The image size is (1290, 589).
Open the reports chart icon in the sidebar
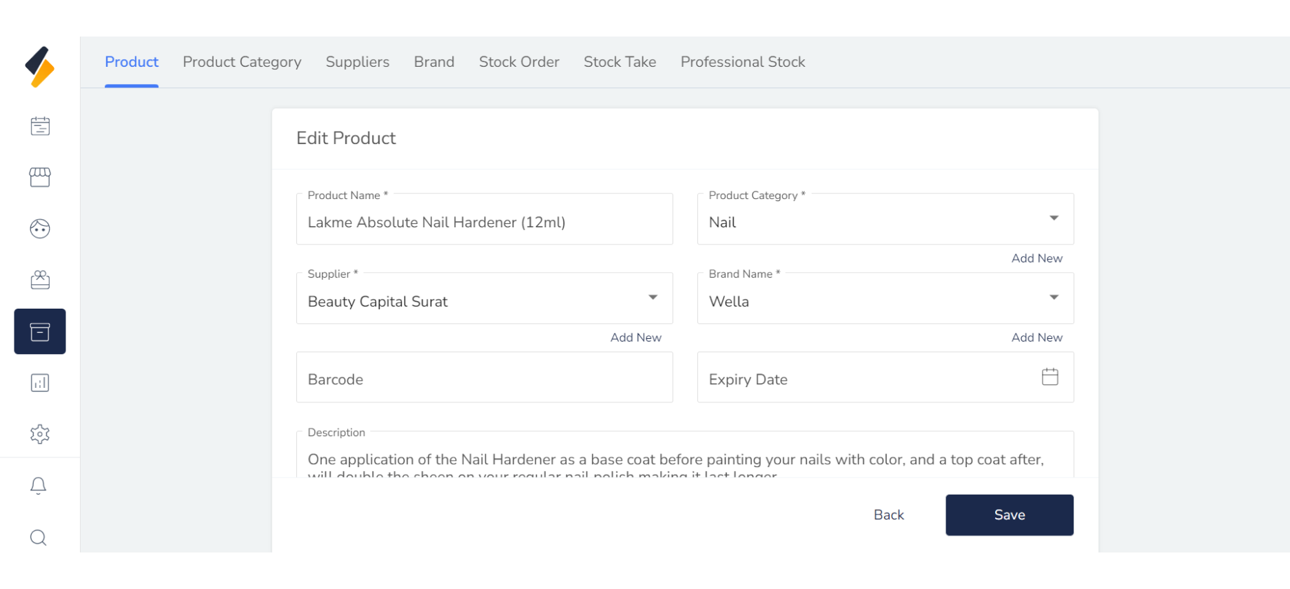40,383
